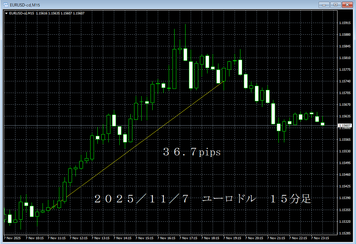Click the small triangle beside EURUSD-cd,M15

6,13
